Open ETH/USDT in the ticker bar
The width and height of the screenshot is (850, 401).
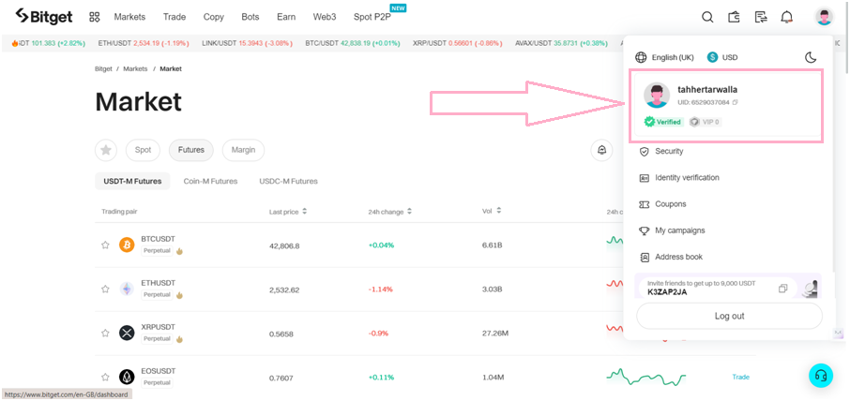pyautogui.click(x=144, y=43)
